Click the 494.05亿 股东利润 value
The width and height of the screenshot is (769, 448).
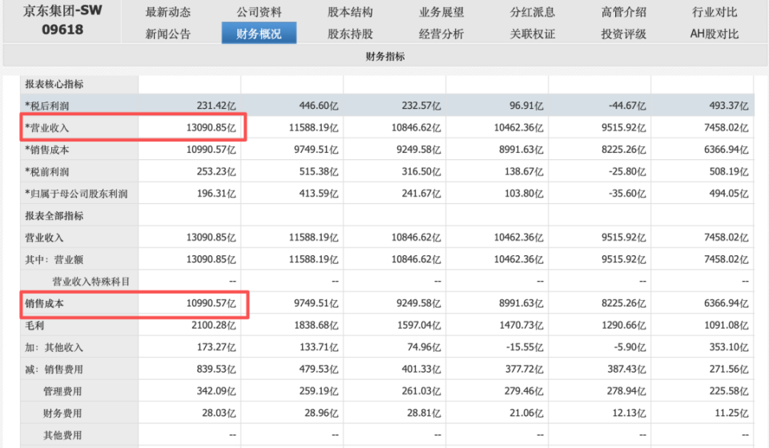[x=729, y=194]
